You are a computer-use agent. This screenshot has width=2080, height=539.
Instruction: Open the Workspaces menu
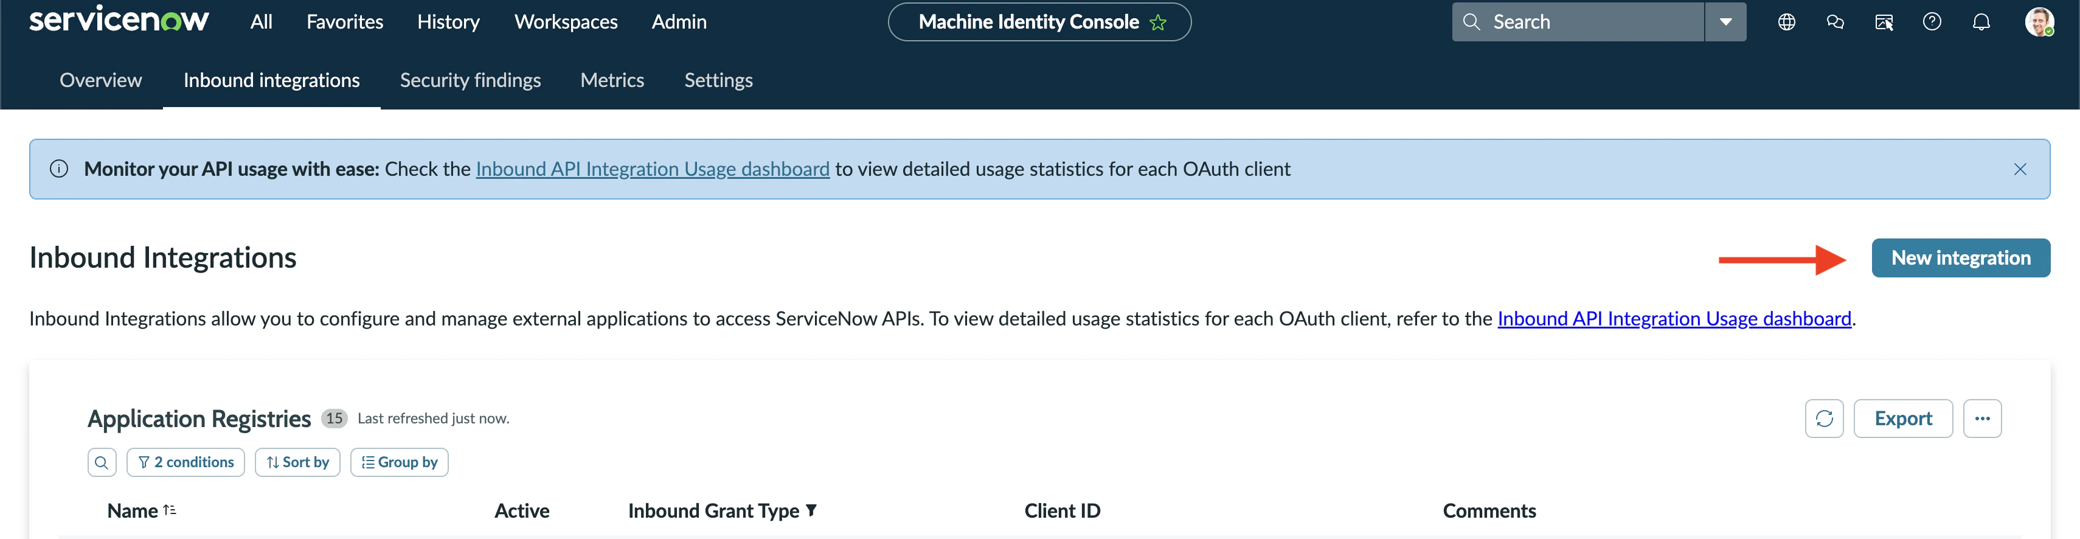pos(566,22)
